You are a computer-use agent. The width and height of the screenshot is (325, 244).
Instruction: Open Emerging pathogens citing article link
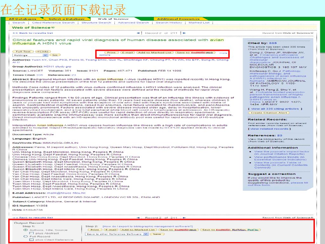click(276, 58)
